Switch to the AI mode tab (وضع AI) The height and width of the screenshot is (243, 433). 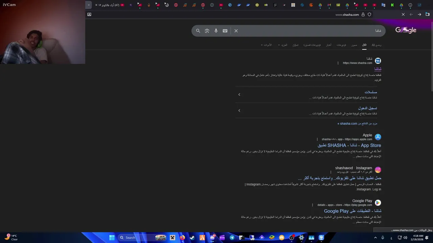(x=376, y=45)
